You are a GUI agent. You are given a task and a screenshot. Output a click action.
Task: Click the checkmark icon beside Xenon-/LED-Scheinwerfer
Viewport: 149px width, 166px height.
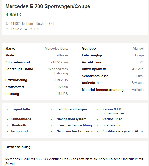(x=99, y=109)
